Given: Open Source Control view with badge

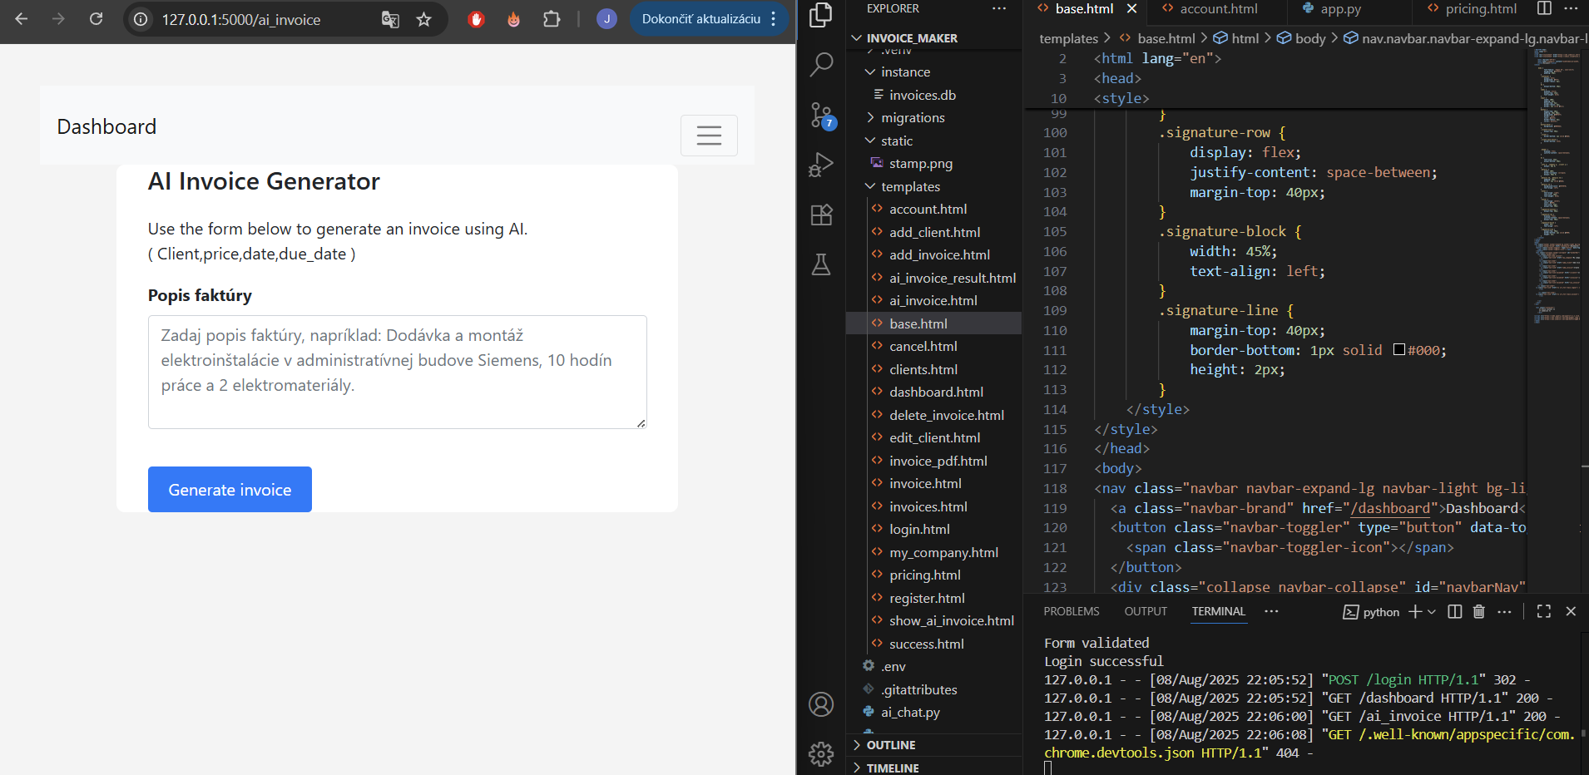Looking at the screenshot, I should click(x=821, y=115).
